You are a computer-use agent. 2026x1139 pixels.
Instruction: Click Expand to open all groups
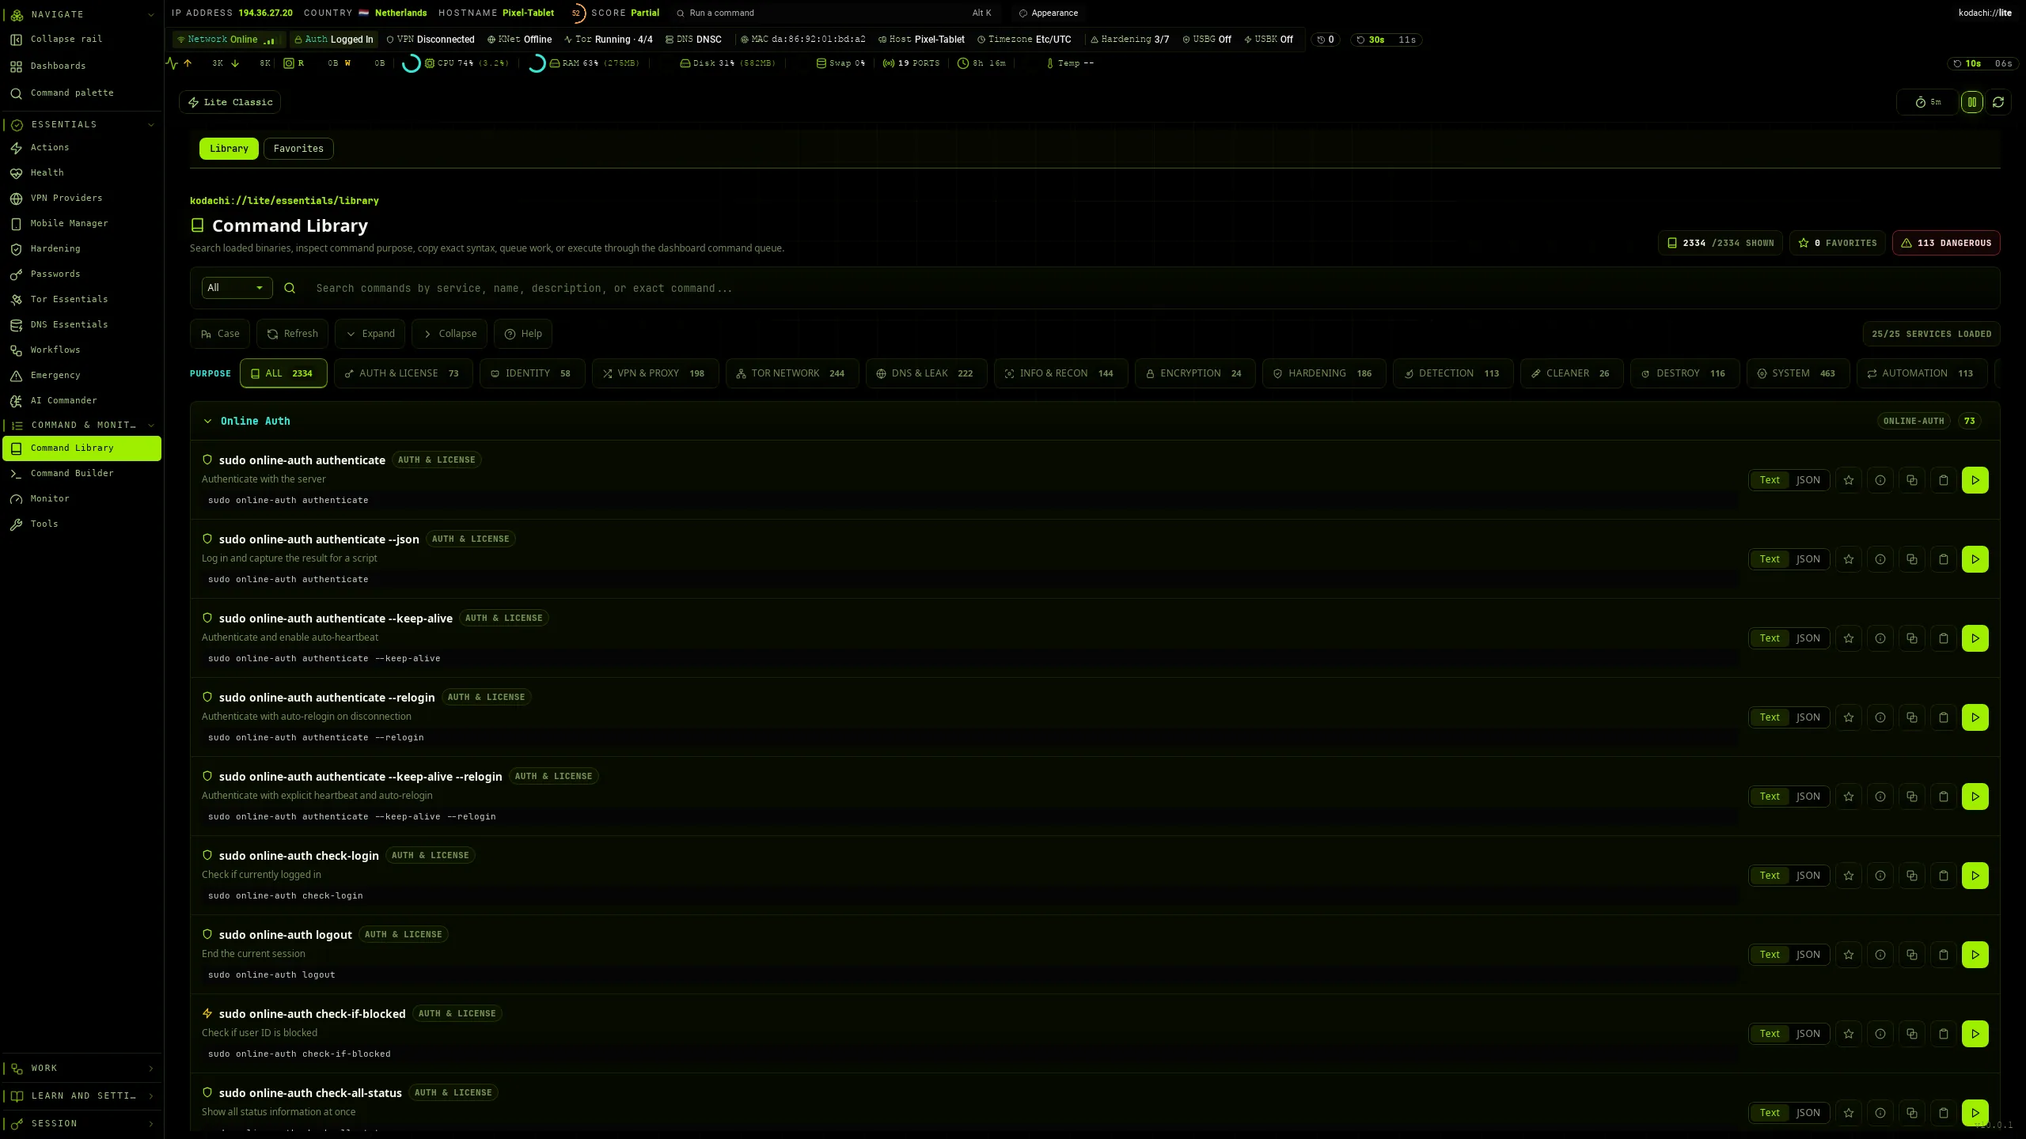pos(370,334)
